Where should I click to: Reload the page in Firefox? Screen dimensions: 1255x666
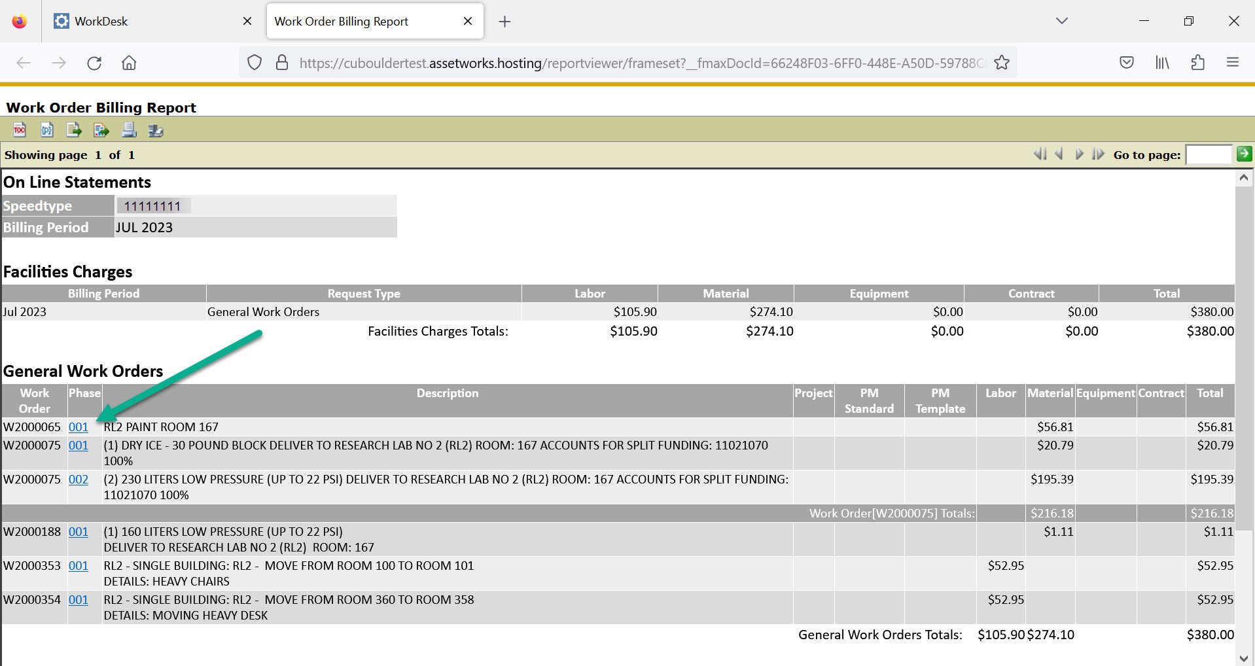(x=94, y=63)
